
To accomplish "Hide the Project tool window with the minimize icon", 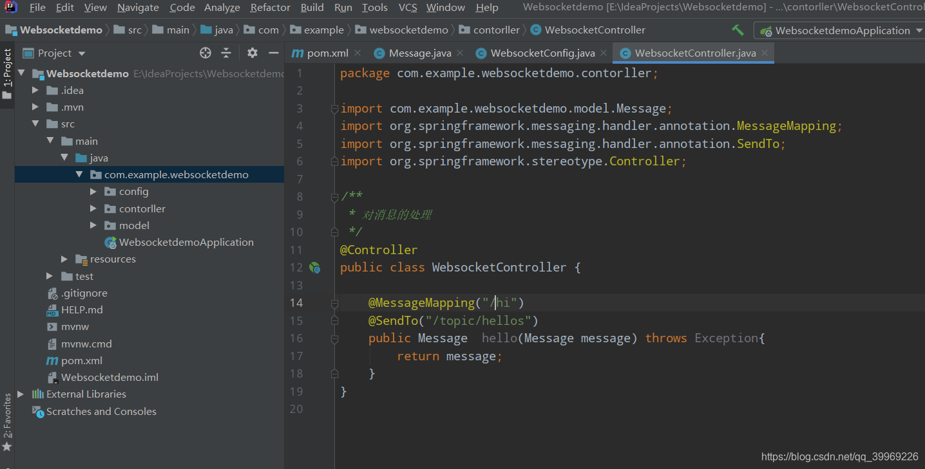I will (x=274, y=53).
